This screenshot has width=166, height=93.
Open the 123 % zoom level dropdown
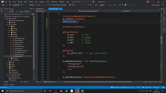(x=39, y=82)
